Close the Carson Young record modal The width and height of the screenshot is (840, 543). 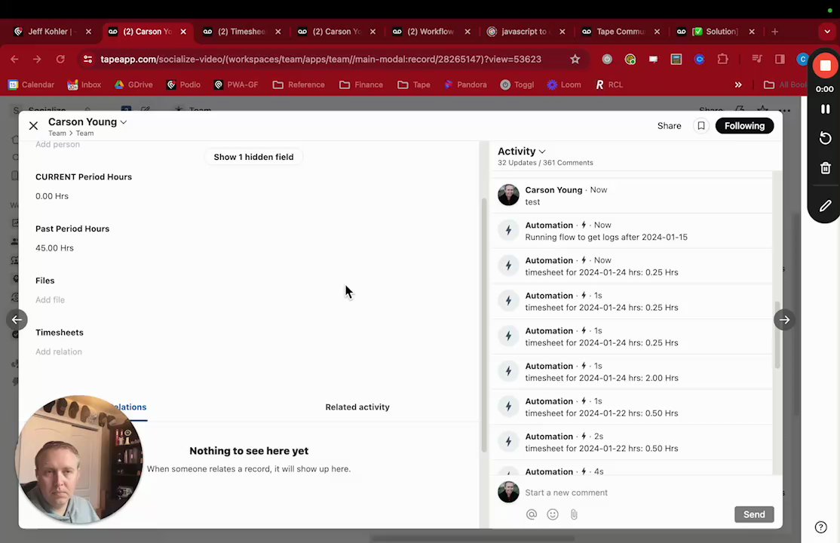point(33,126)
